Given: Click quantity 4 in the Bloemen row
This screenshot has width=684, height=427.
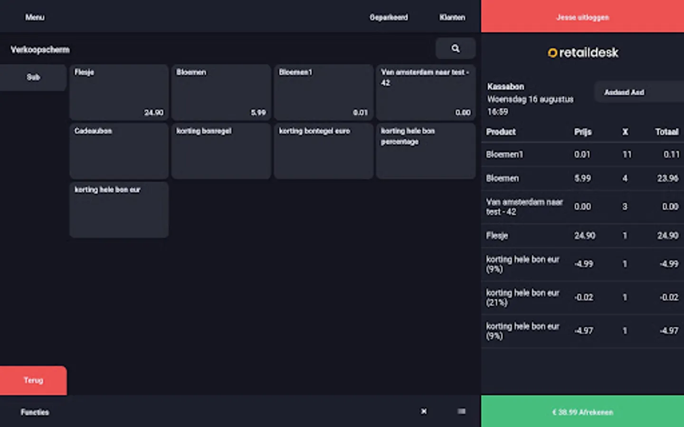Looking at the screenshot, I should tap(625, 178).
